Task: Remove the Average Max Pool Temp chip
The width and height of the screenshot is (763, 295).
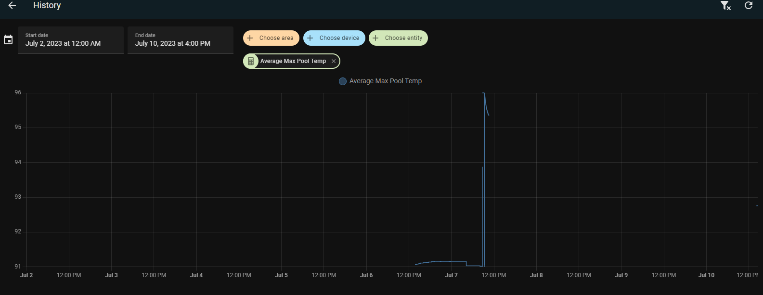Action: [x=334, y=61]
